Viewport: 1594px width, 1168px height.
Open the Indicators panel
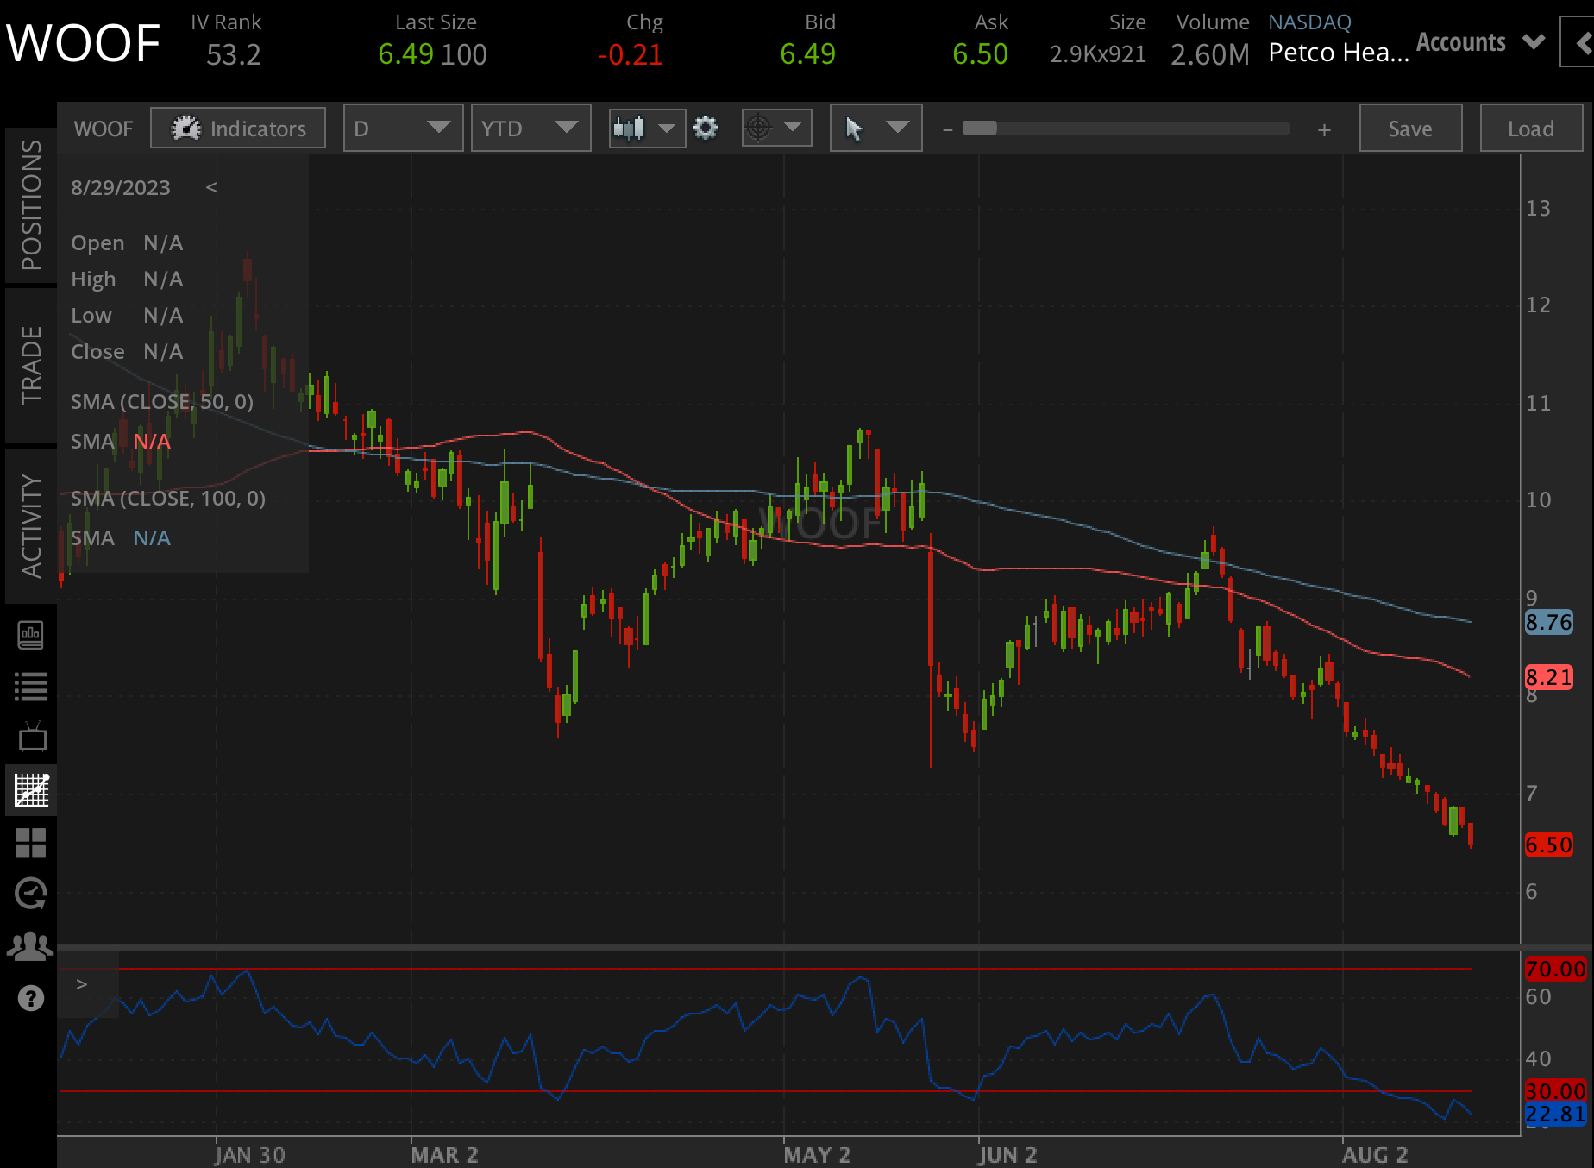(238, 129)
